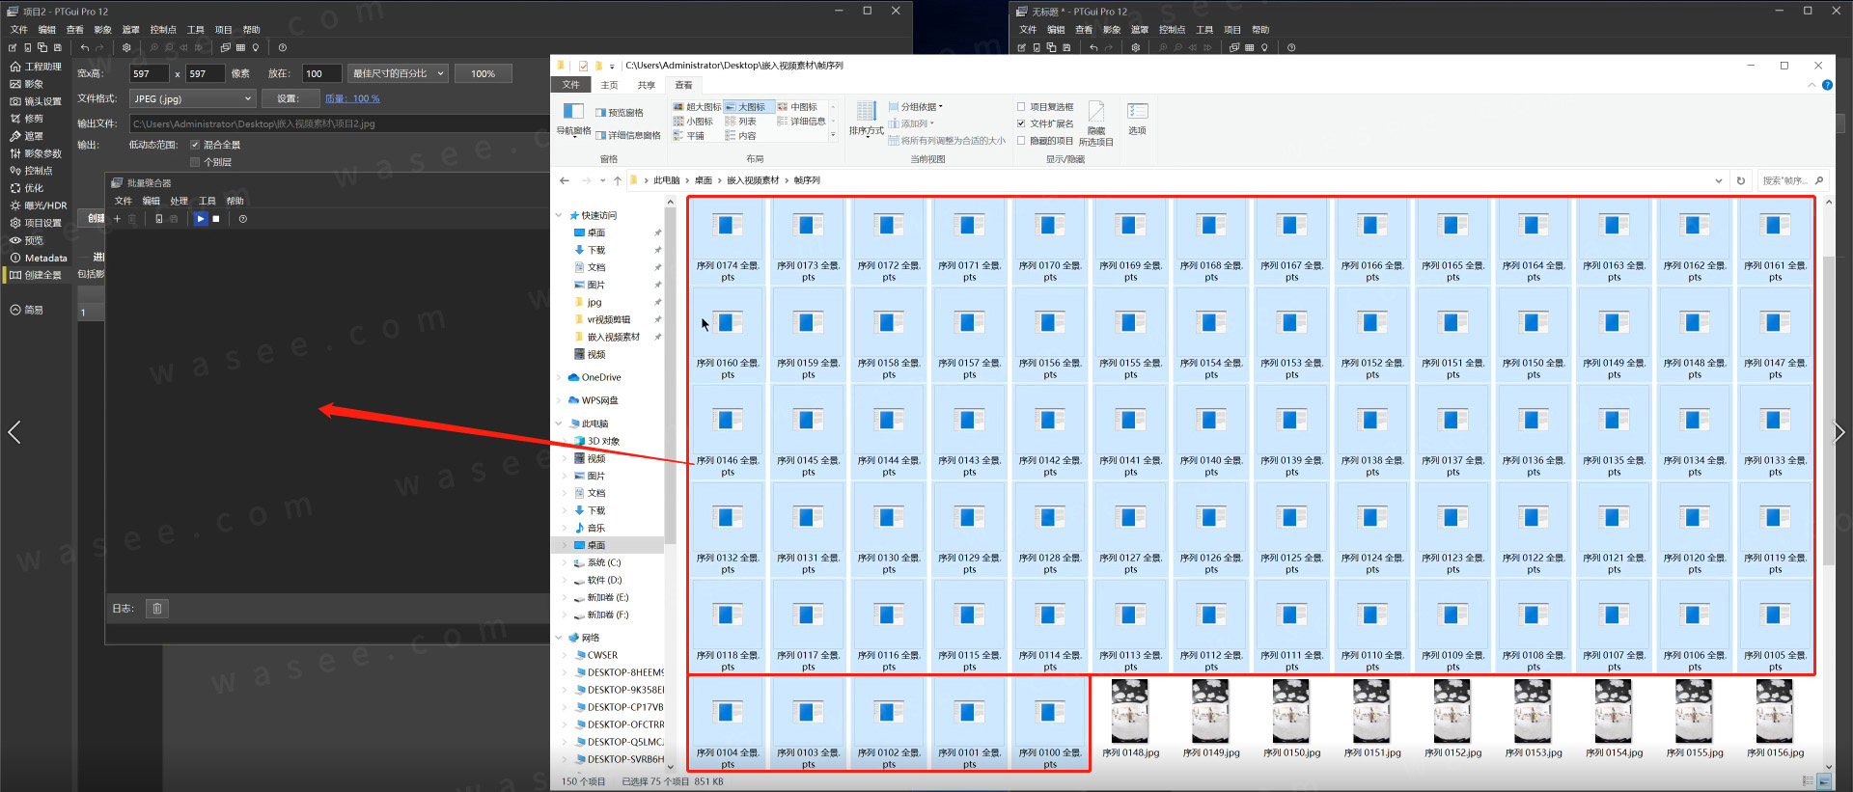Click 选项 (Options) in the Explorer ribbon

(1137, 119)
